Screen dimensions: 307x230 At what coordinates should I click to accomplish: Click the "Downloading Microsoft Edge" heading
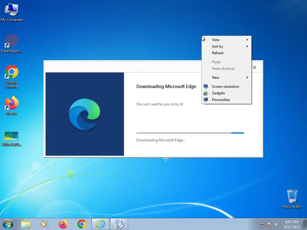(166, 87)
